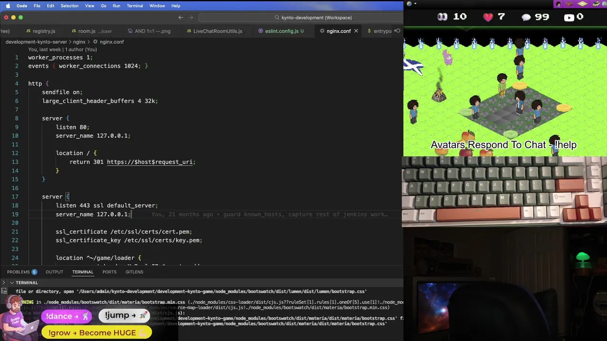Click the yellow car icon in purple toolbar
Image resolution: width=607 pixels, height=341 pixels.
[x=596, y=4]
